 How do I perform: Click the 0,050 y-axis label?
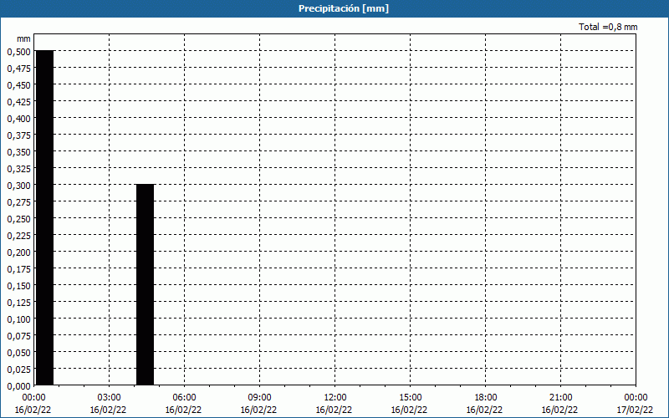18,353
